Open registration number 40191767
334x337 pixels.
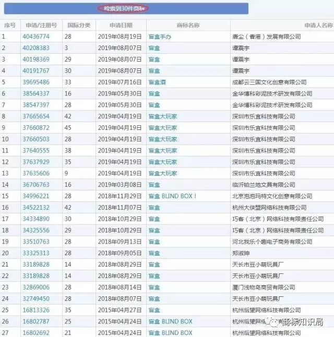[36, 71]
